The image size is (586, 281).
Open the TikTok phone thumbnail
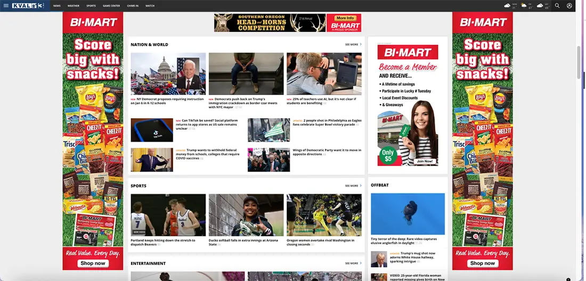click(152, 130)
